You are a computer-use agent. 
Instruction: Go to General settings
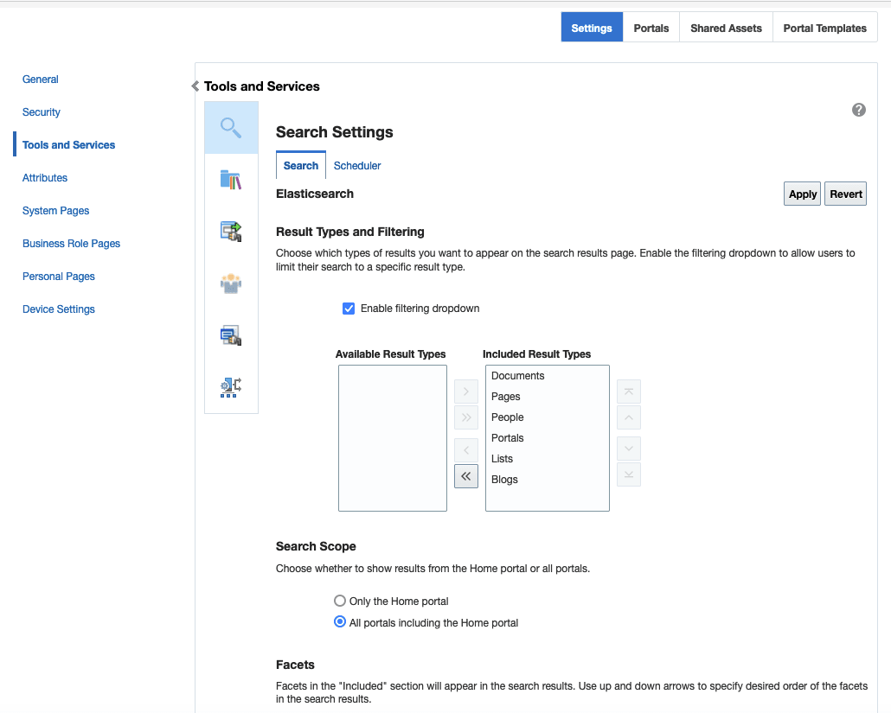pos(41,80)
